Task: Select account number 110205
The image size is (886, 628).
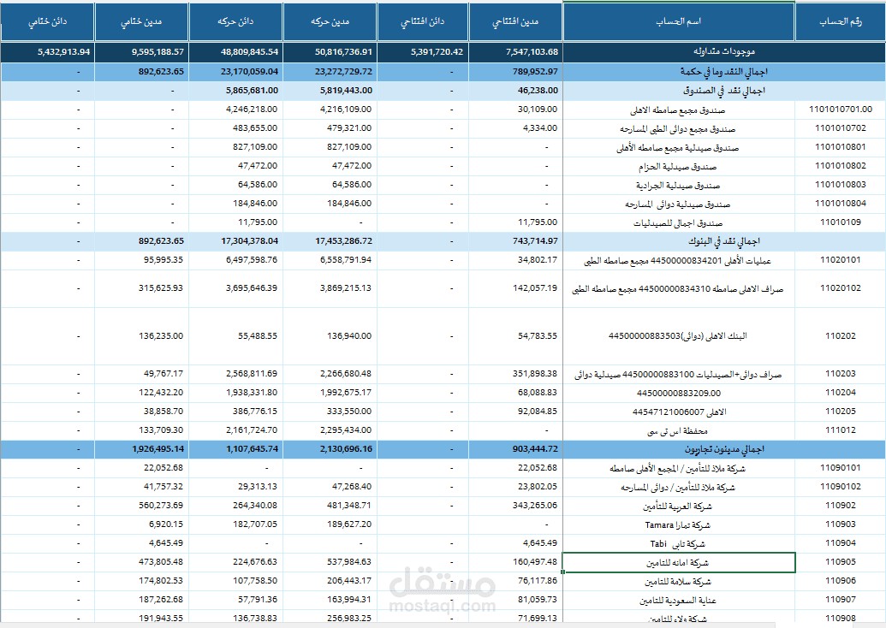Action: tap(841, 412)
